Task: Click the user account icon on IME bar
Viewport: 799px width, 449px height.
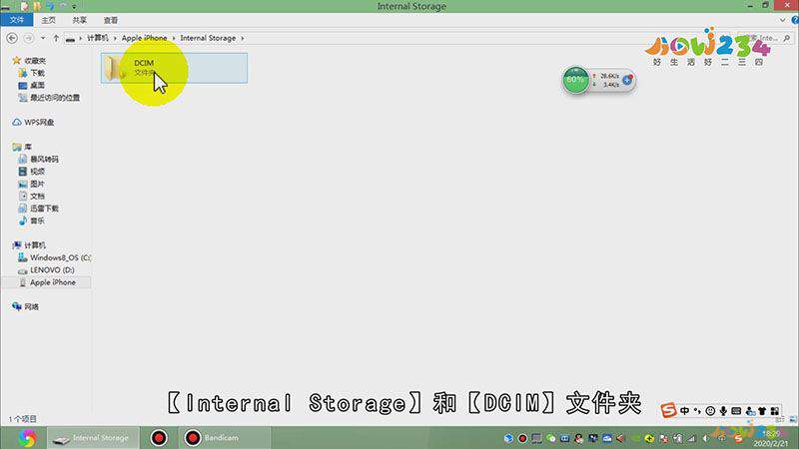Action: [x=750, y=411]
